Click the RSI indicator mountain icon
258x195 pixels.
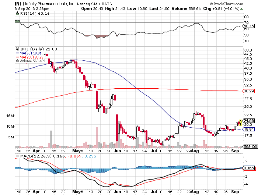pyautogui.click(x=17, y=13)
